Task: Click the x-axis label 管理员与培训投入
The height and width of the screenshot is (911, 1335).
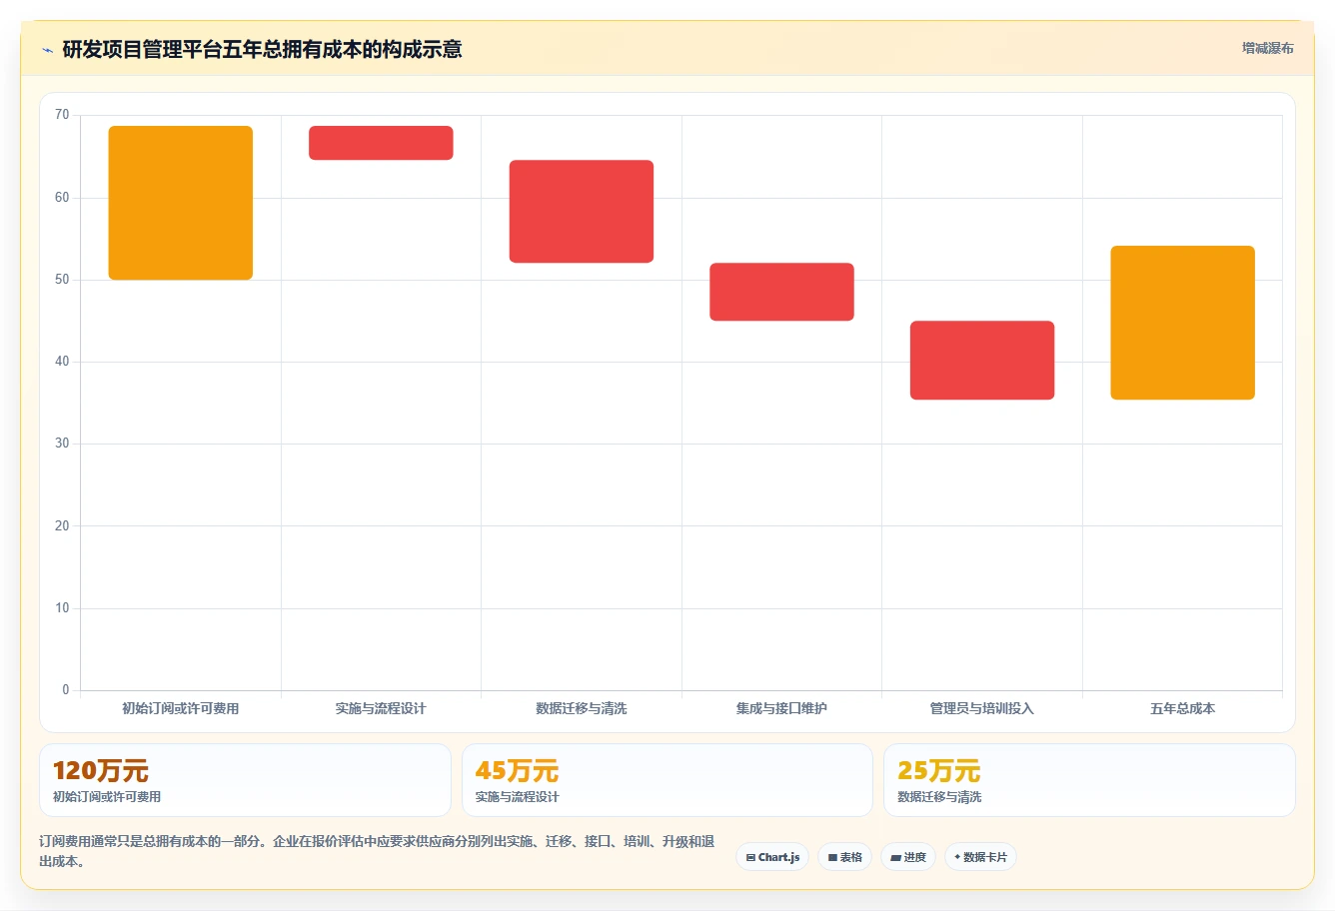Action: [x=982, y=708]
